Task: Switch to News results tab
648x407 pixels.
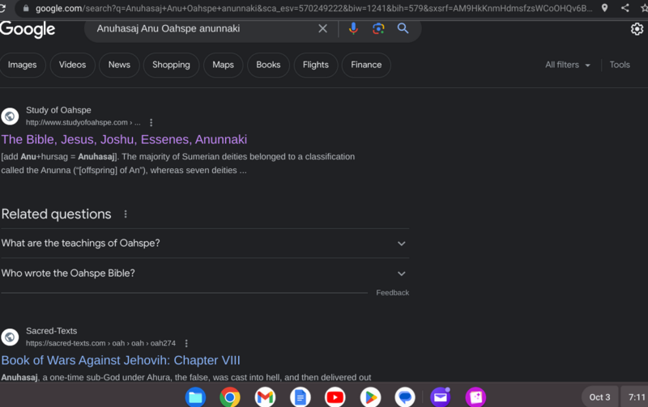Action: [119, 65]
